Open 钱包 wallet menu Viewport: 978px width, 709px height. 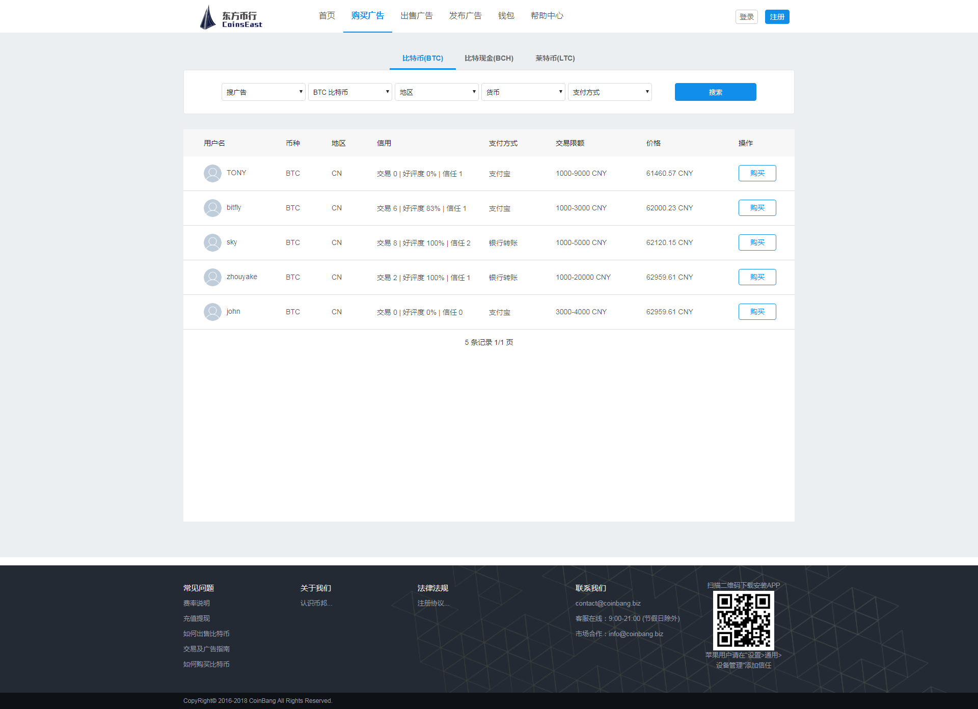point(506,16)
